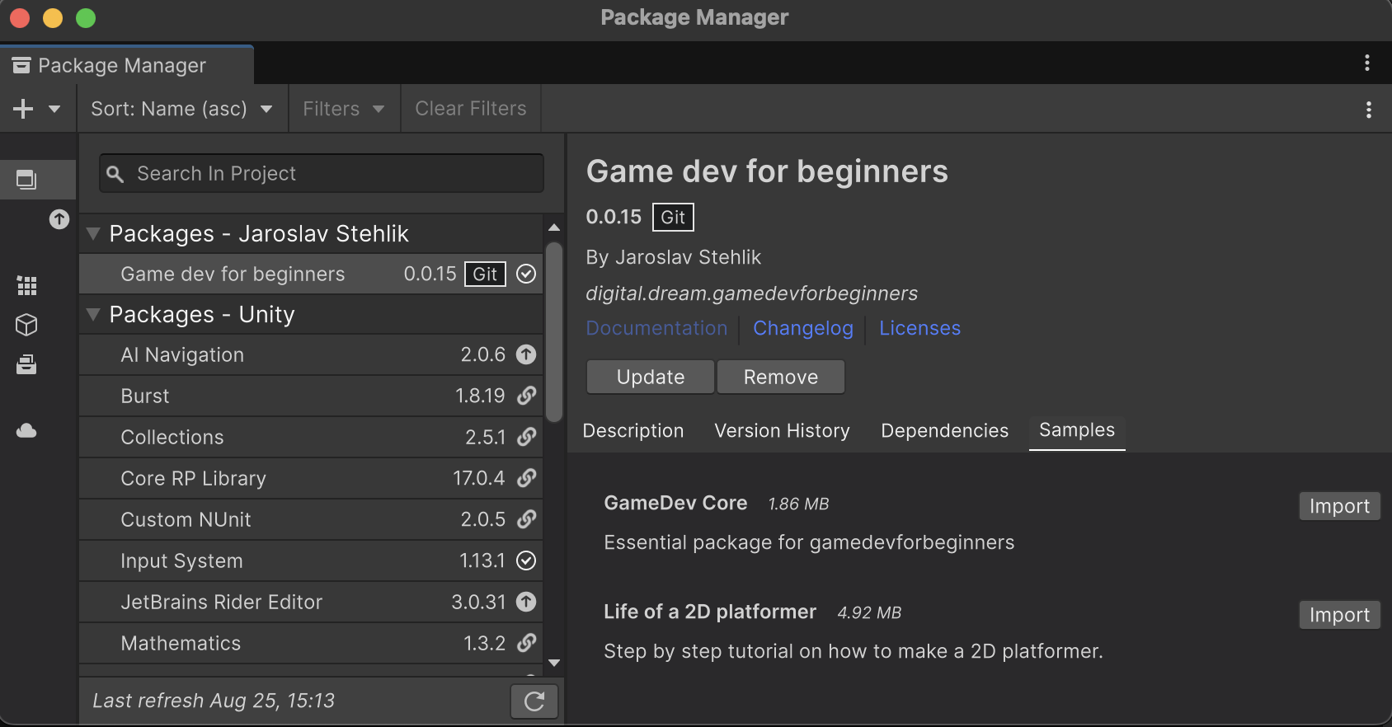The width and height of the screenshot is (1392, 727).
Task: Click the package list vertical scrollbar
Action: click(554, 331)
